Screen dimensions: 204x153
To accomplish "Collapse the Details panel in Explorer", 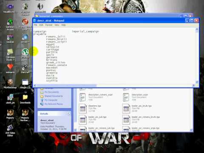I will pos(68,113).
